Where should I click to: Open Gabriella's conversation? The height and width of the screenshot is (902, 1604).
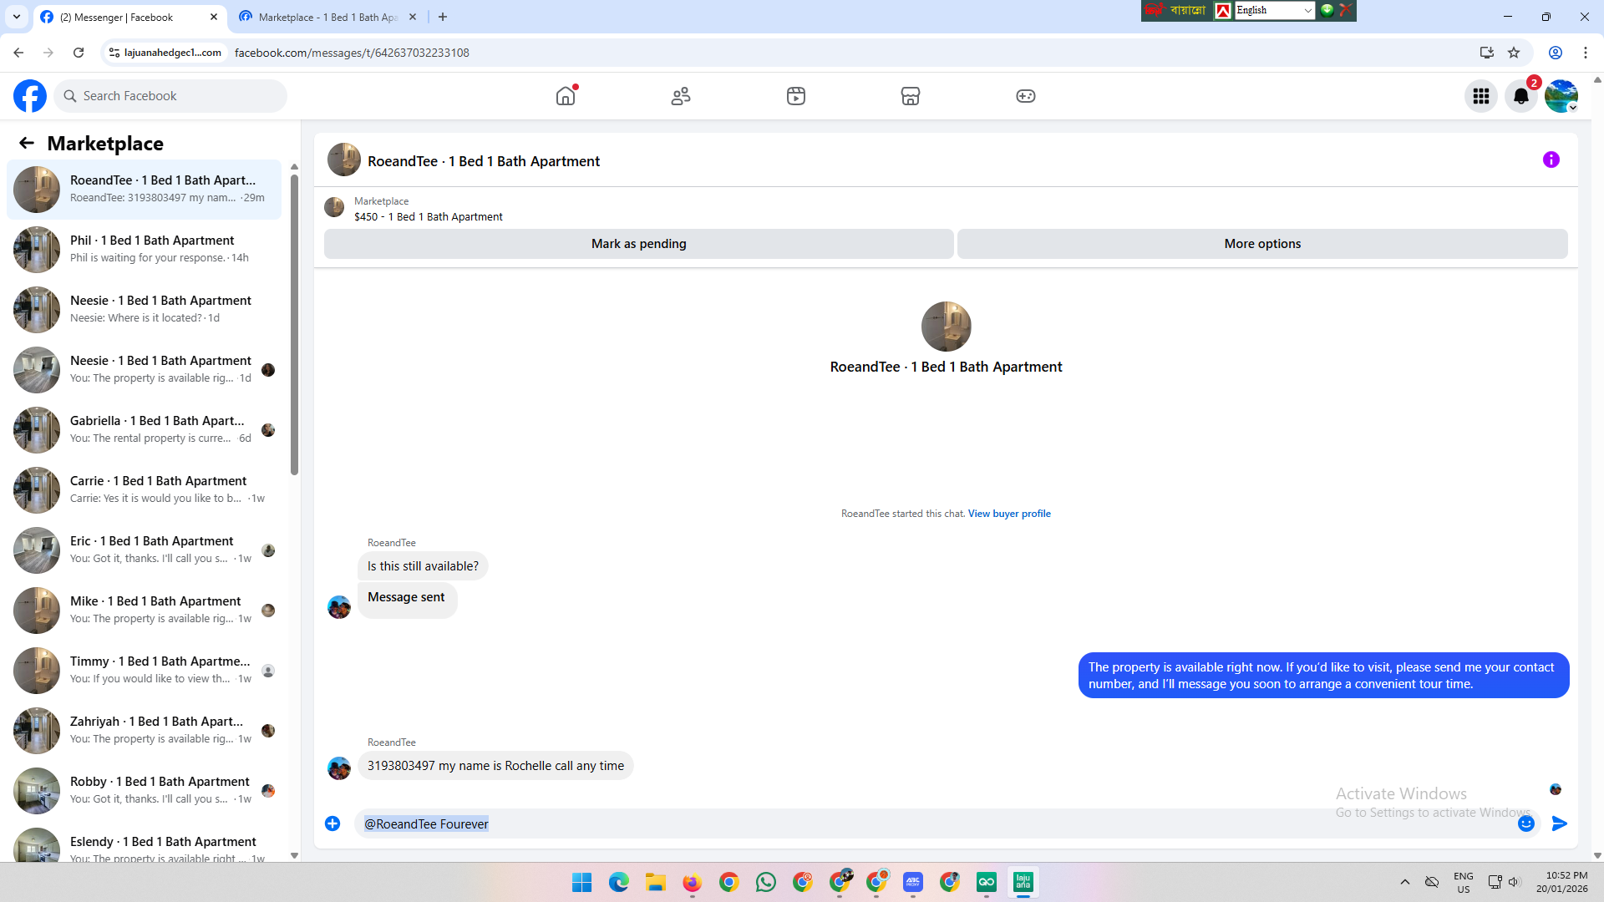pos(145,430)
